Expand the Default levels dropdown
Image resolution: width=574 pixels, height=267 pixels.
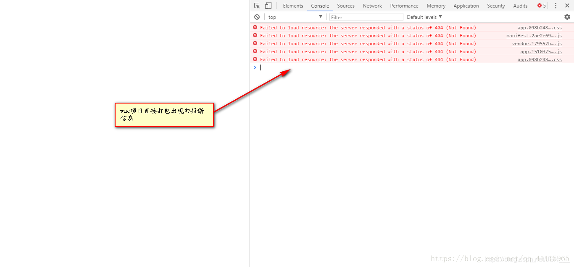pos(424,17)
